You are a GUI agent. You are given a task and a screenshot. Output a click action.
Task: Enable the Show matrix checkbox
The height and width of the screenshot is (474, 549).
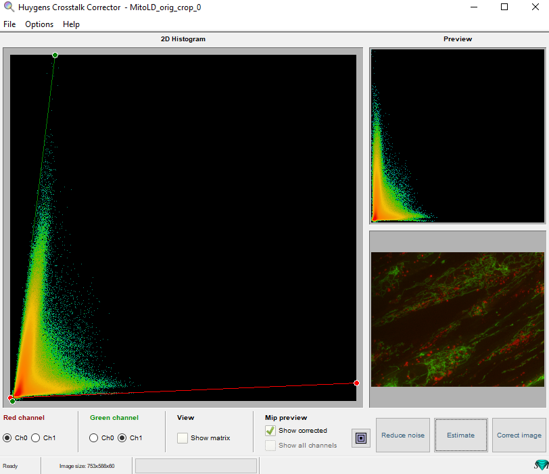tap(183, 437)
